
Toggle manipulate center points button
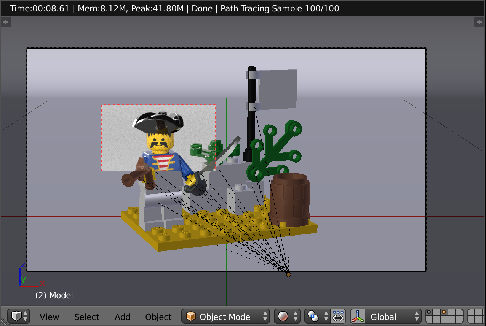(338, 317)
